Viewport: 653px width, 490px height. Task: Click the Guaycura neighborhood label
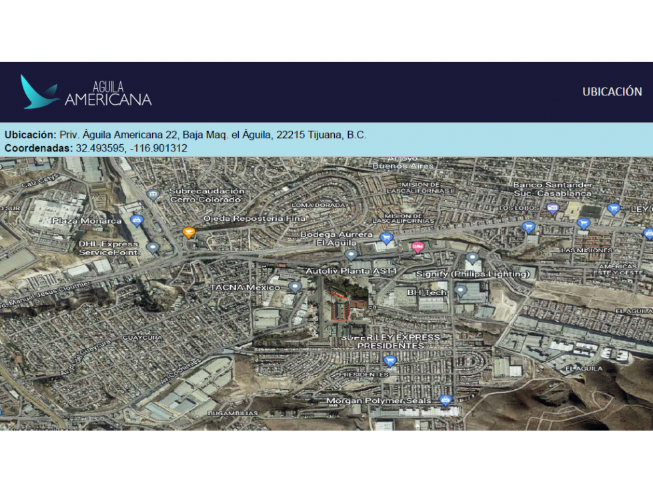tap(143, 337)
